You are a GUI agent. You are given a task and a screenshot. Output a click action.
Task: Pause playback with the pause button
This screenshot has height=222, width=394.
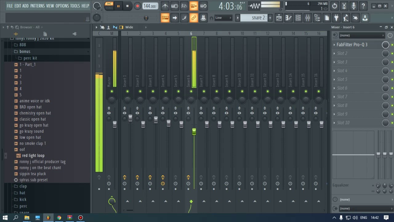point(118,6)
